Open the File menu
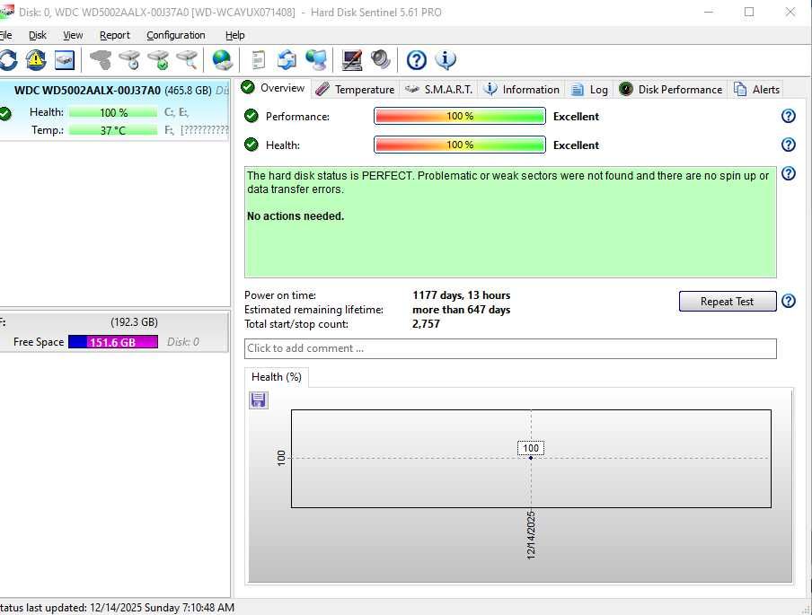 pos(5,35)
